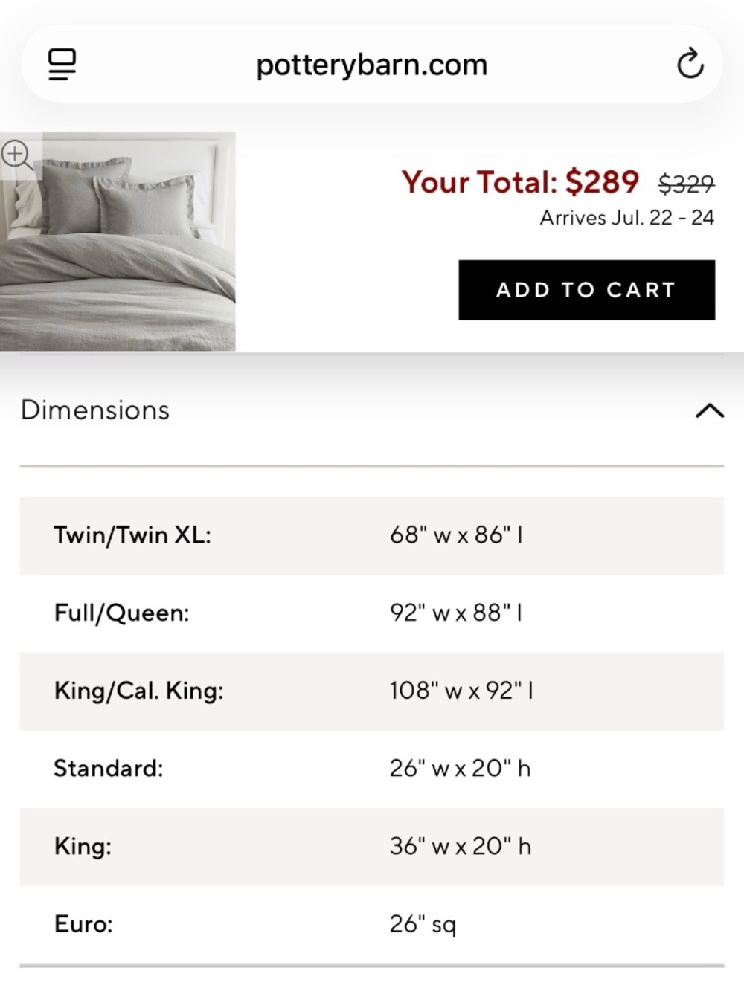
Task: Select the crossed-out $329 original price
Action: click(x=686, y=184)
